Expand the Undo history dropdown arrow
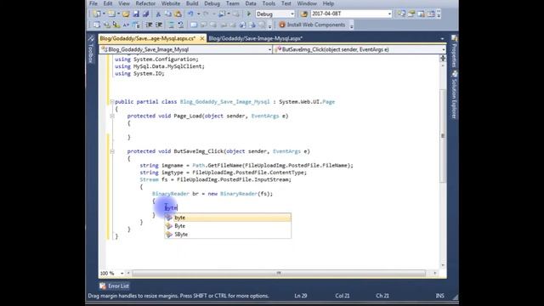 (198, 14)
